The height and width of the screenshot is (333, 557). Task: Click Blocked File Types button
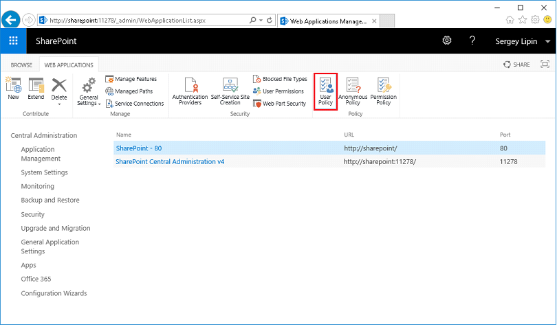click(x=281, y=80)
